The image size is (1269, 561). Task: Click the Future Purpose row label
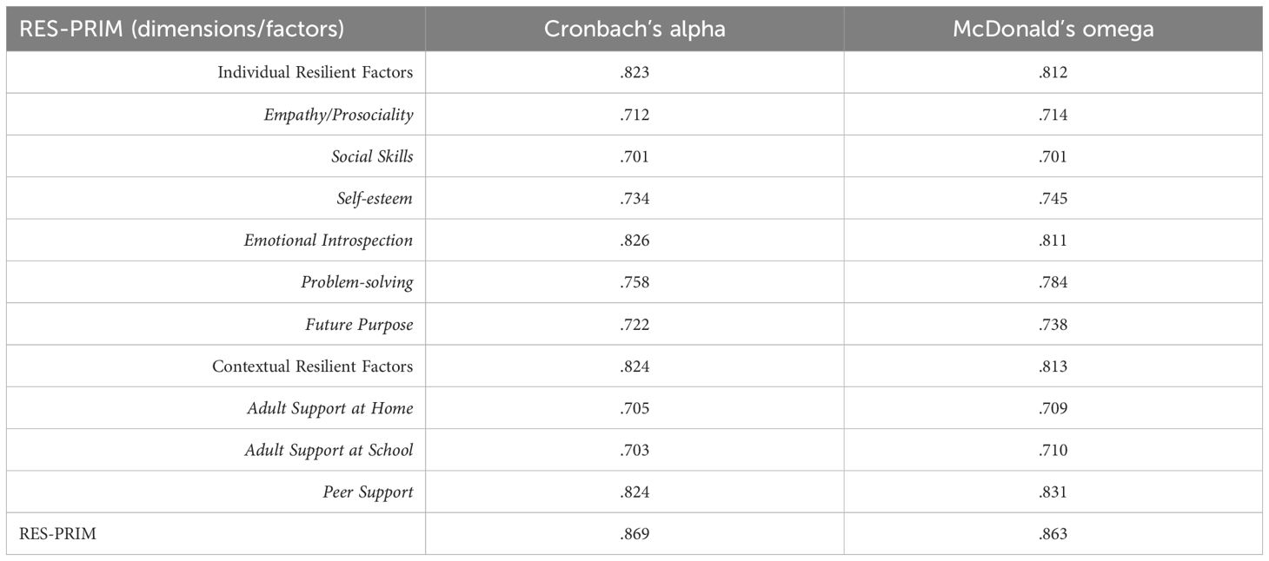pos(359,325)
